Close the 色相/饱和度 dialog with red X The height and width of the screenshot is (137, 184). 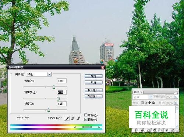point(103,67)
